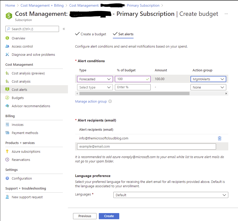Open Advisor recommendations page
Viewport: 238px width, 221px height.
click(31, 106)
